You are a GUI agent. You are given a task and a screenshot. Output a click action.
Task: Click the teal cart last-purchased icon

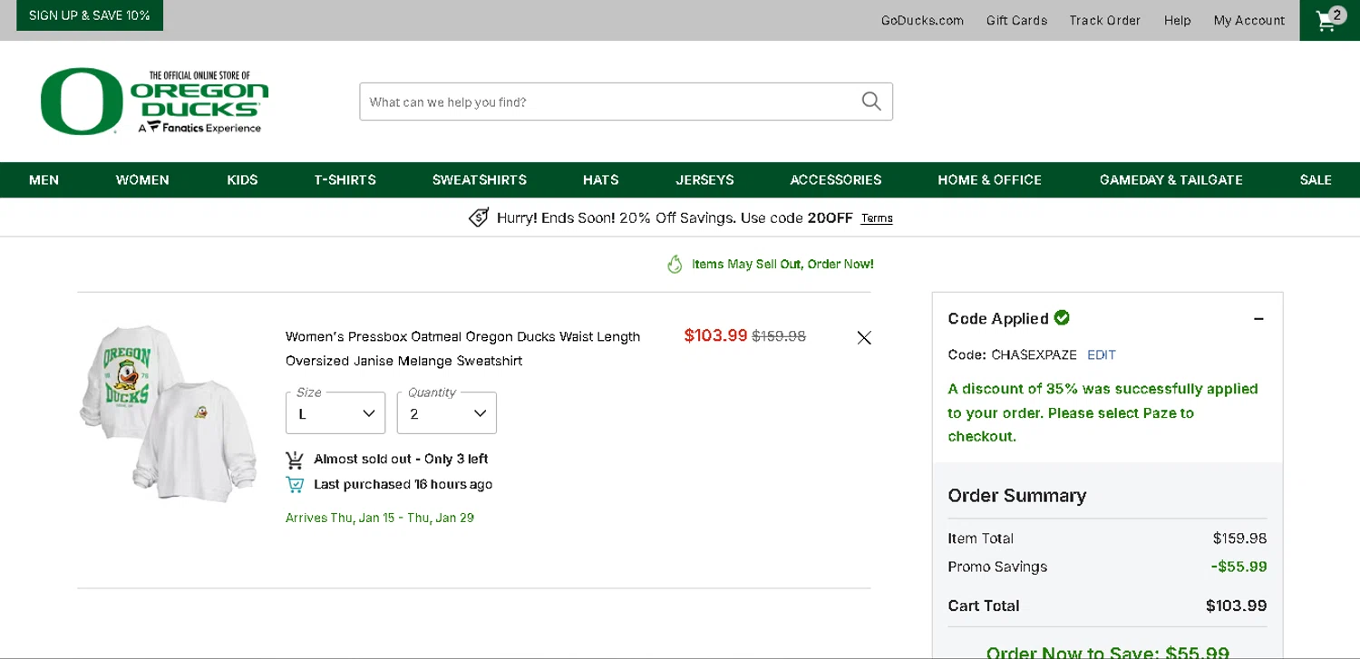(295, 485)
